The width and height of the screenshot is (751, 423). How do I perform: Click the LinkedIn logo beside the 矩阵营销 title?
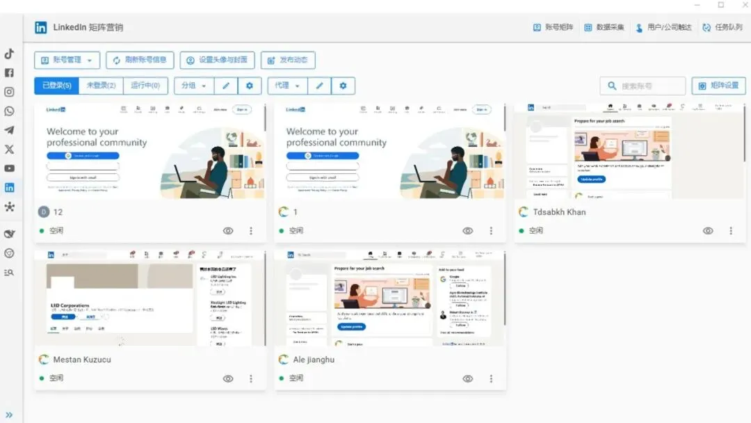(x=41, y=27)
